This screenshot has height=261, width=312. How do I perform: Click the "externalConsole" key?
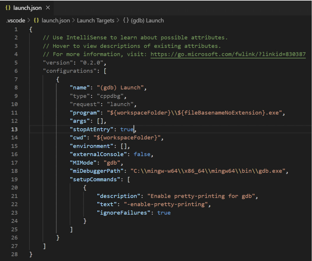pos(98,154)
